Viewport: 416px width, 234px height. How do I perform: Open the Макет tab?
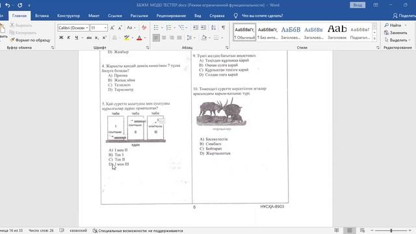coord(94,16)
